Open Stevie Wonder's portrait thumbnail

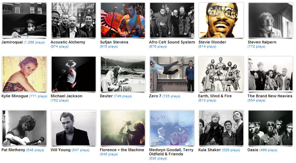point(221,20)
